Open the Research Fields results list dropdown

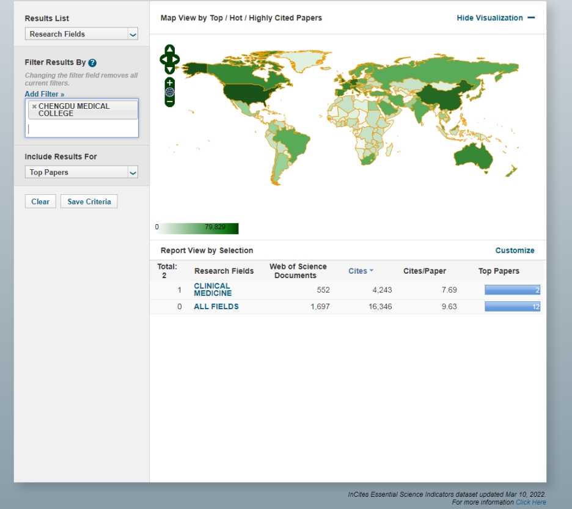(x=81, y=34)
